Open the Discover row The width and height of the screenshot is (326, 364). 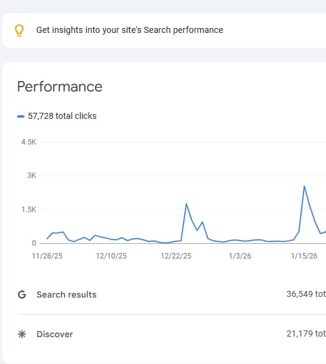(172, 334)
